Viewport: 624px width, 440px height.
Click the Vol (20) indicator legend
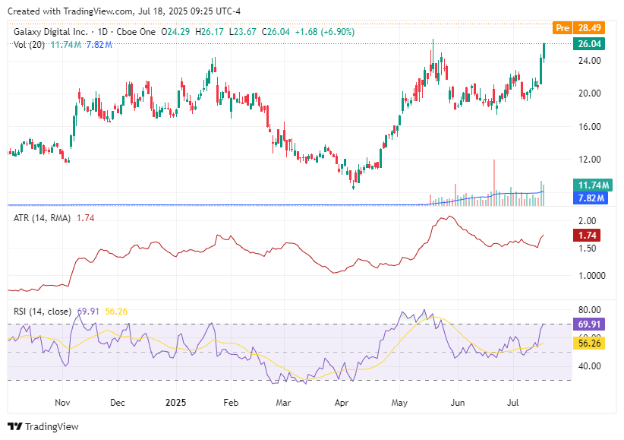(x=29, y=45)
